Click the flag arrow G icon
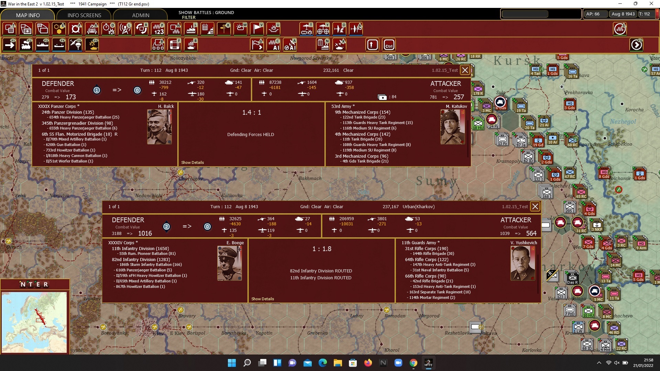660x371 pixels. click(257, 45)
